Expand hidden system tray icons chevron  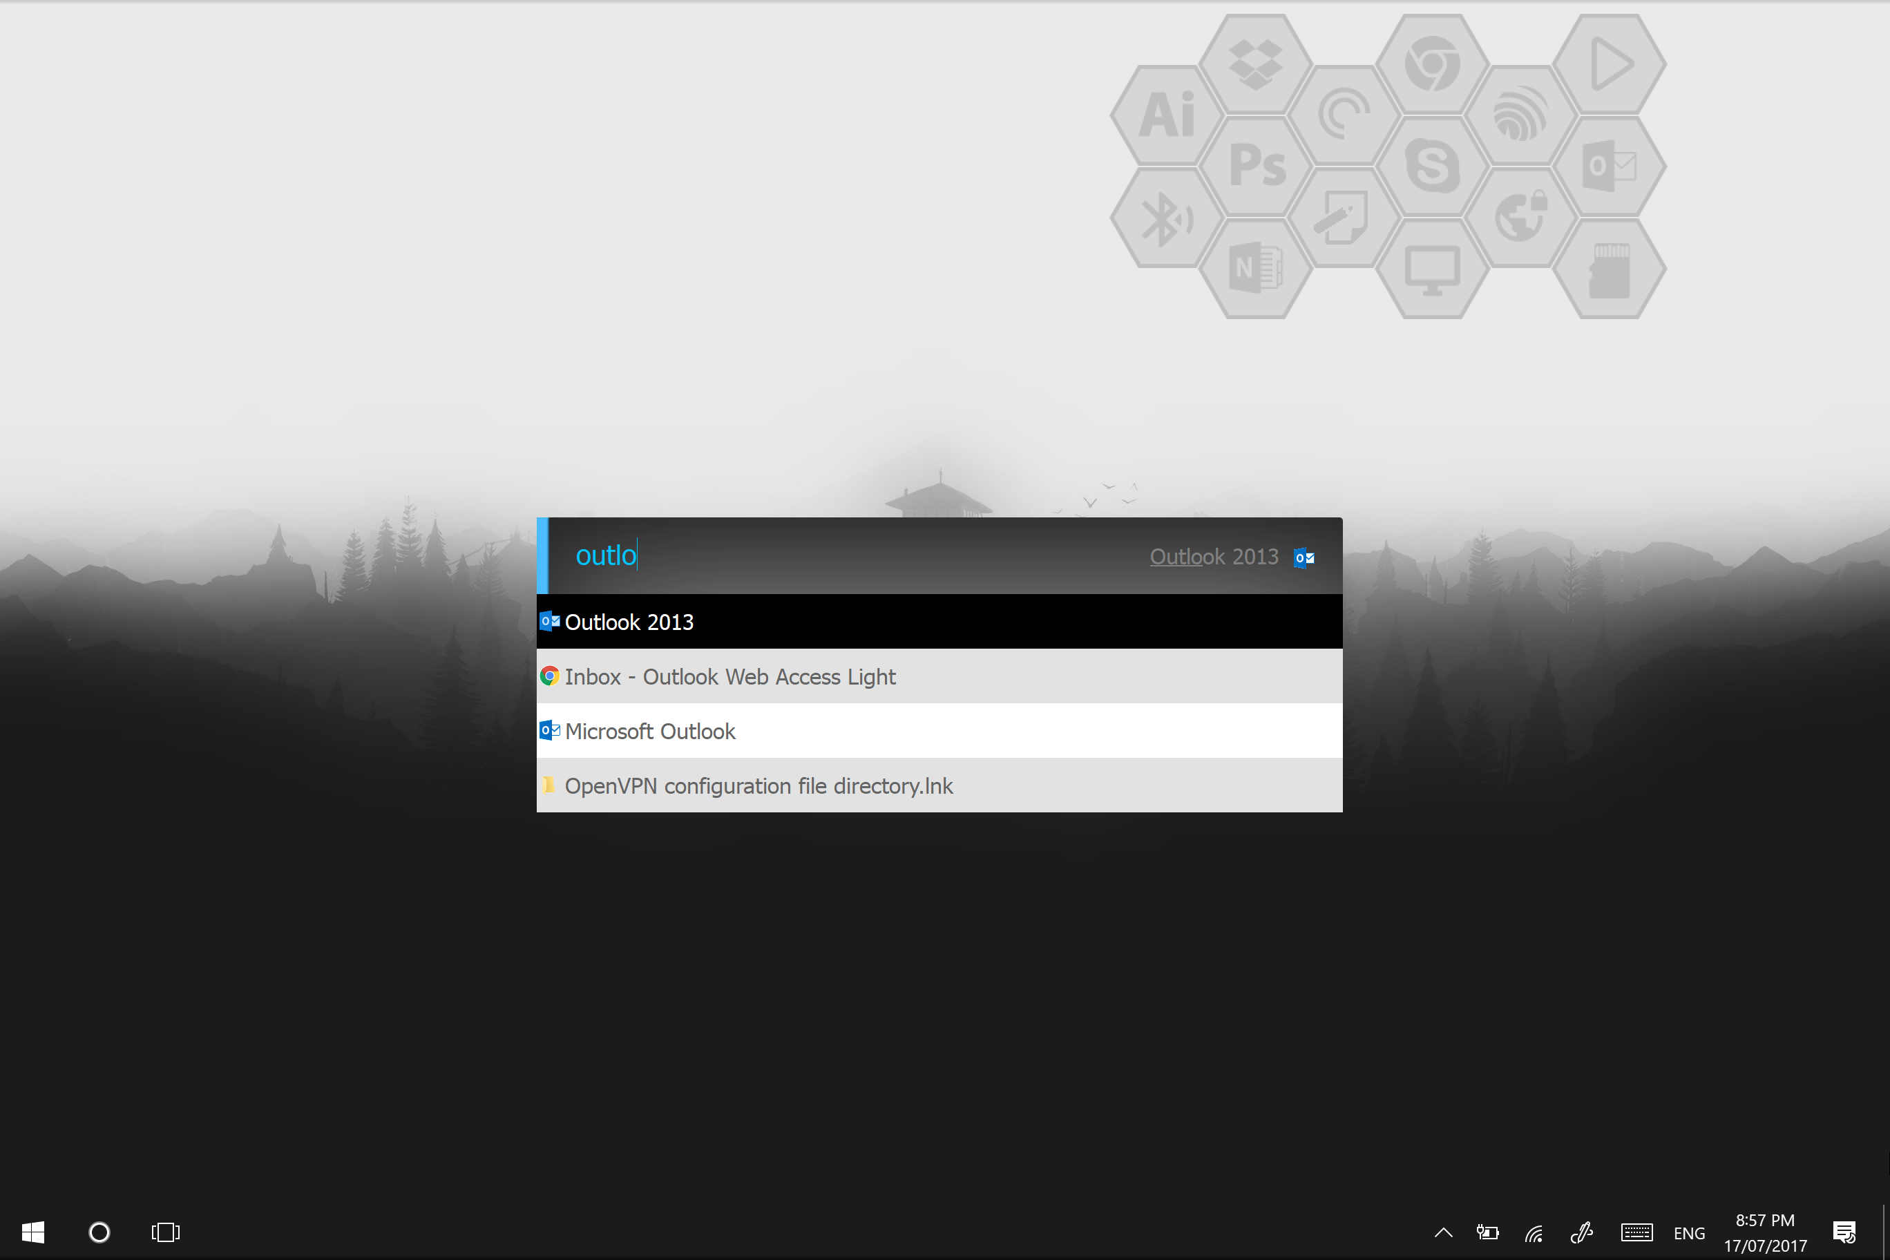click(x=1443, y=1232)
